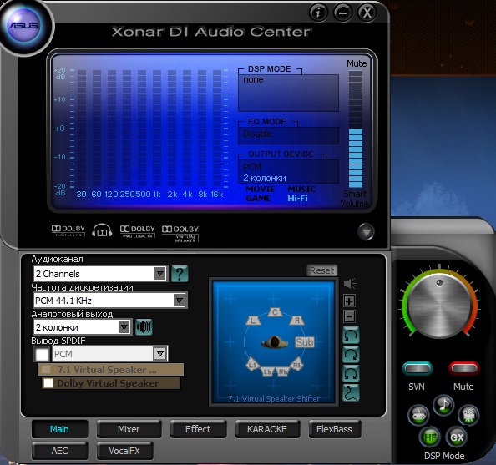Open the 2 Channels dropdown
This screenshot has height=465, width=496.
[100, 273]
